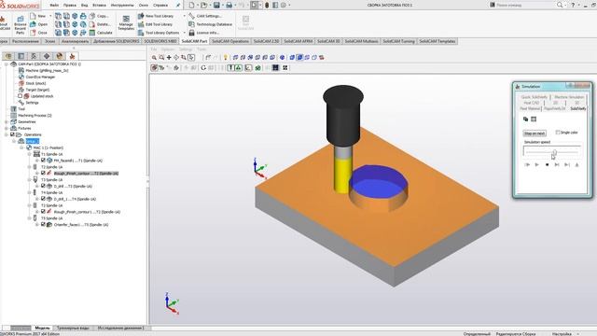Screen dimensions: 597x336
Task: Select the Property Manager panel tab icon
Action: point(21,56)
